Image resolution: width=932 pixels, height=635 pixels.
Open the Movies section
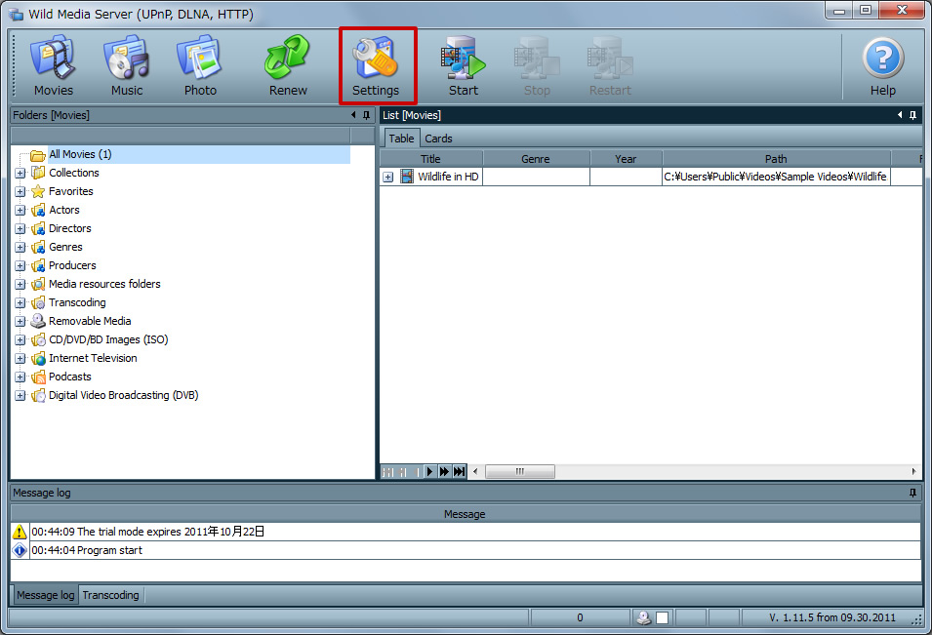(53, 65)
